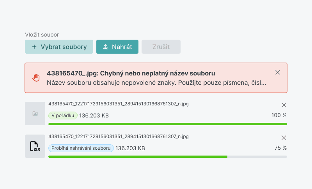The height and width of the screenshot is (189, 312).
Task: Click the image placeholder thumbnail of first file
Action: (x=35, y=114)
